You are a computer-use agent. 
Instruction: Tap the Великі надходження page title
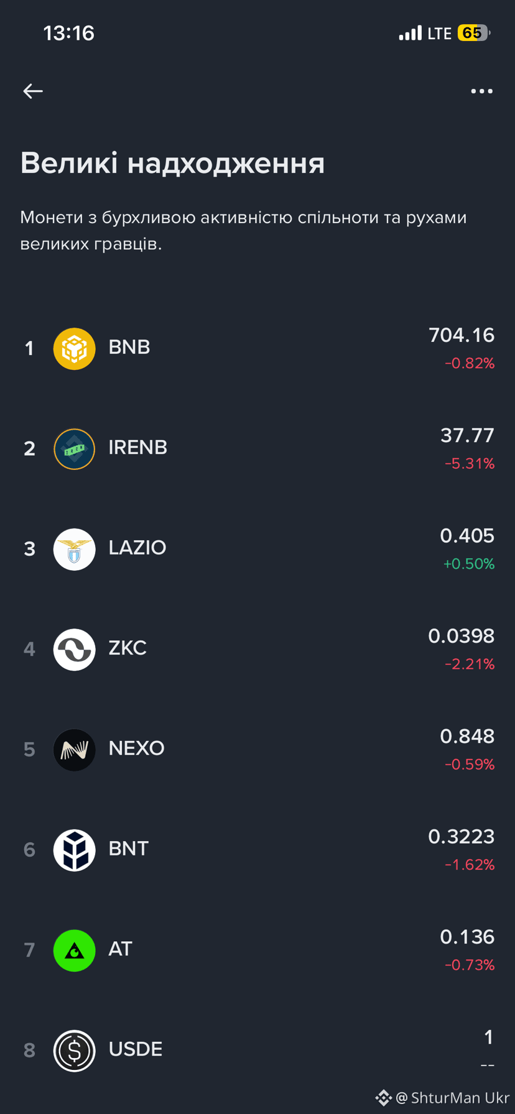[x=172, y=163]
